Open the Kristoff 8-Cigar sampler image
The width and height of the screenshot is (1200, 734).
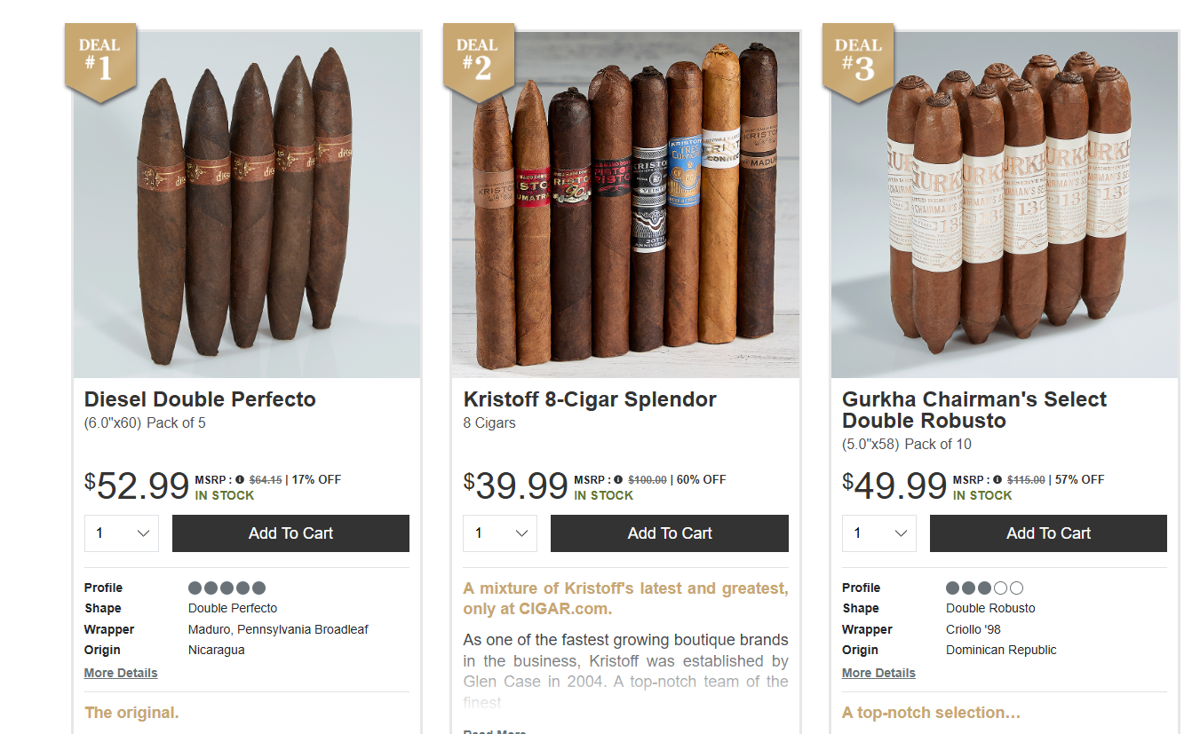pyautogui.click(x=625, y=205)
